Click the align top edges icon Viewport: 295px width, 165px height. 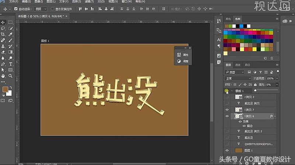[x=80, y=9]
